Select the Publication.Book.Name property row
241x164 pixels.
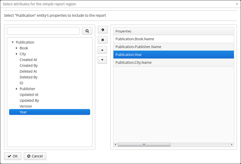(x=173, y=39)
